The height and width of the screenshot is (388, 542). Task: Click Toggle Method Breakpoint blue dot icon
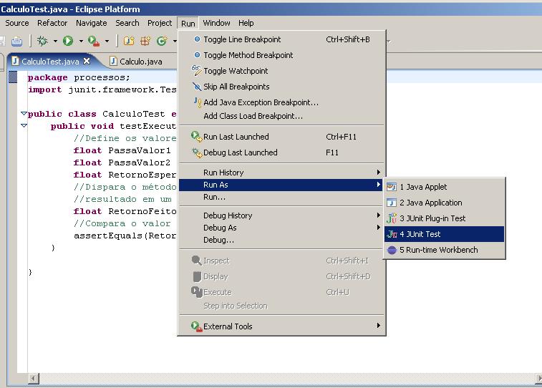coord(197,55)
